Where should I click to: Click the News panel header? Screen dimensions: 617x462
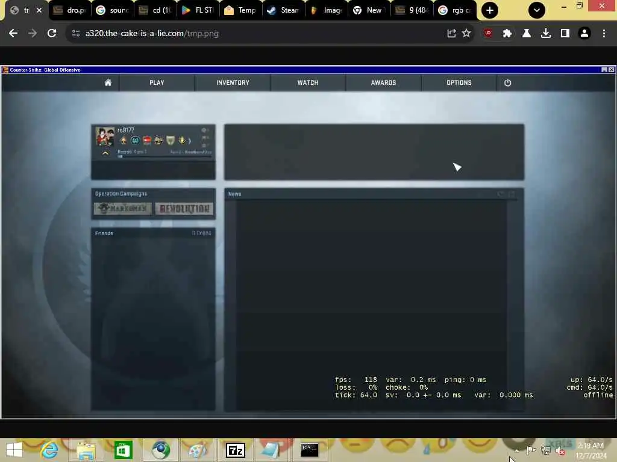(x=234, y=194)
